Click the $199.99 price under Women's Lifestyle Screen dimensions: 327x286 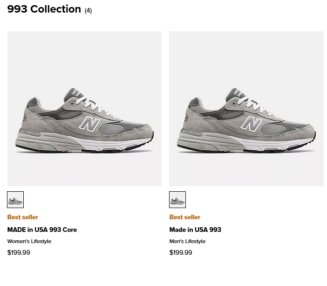[19, 252]
